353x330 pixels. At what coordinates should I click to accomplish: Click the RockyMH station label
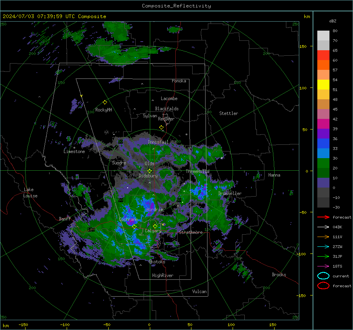tap(104, 110)
